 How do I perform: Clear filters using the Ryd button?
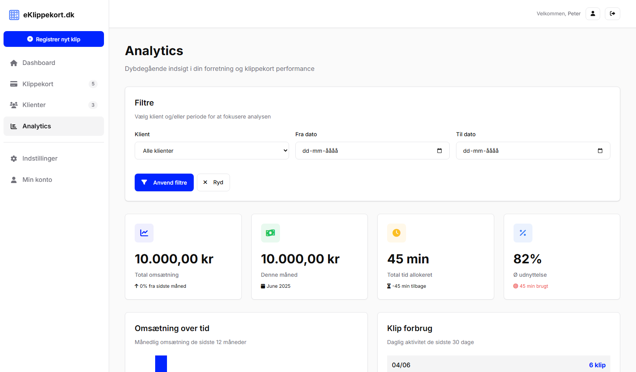coord(213,182)
